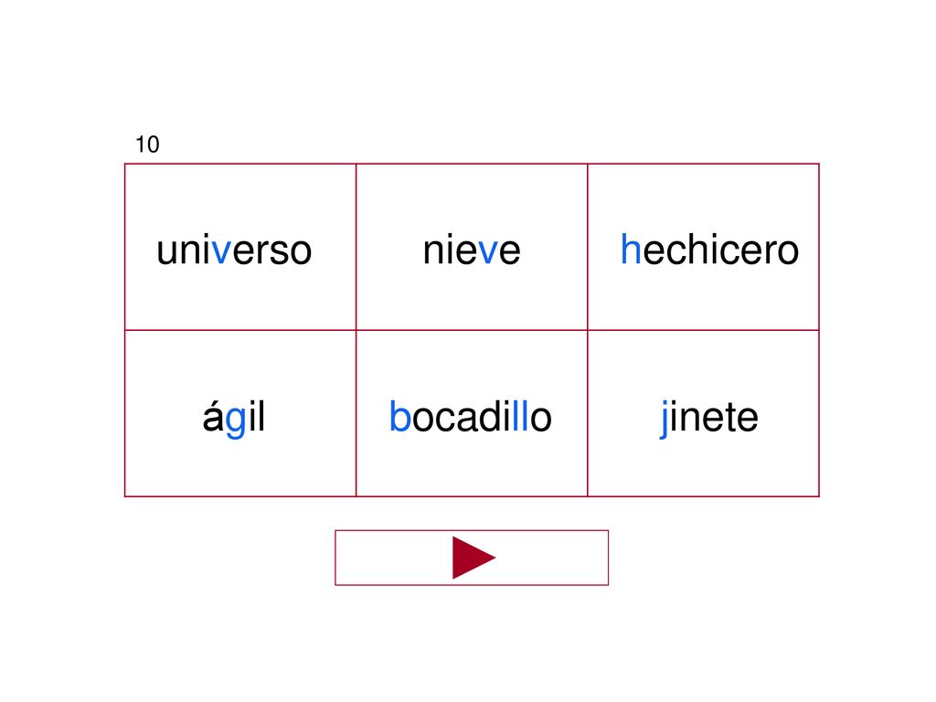Click the blue letter 'v' in universo

221,250
